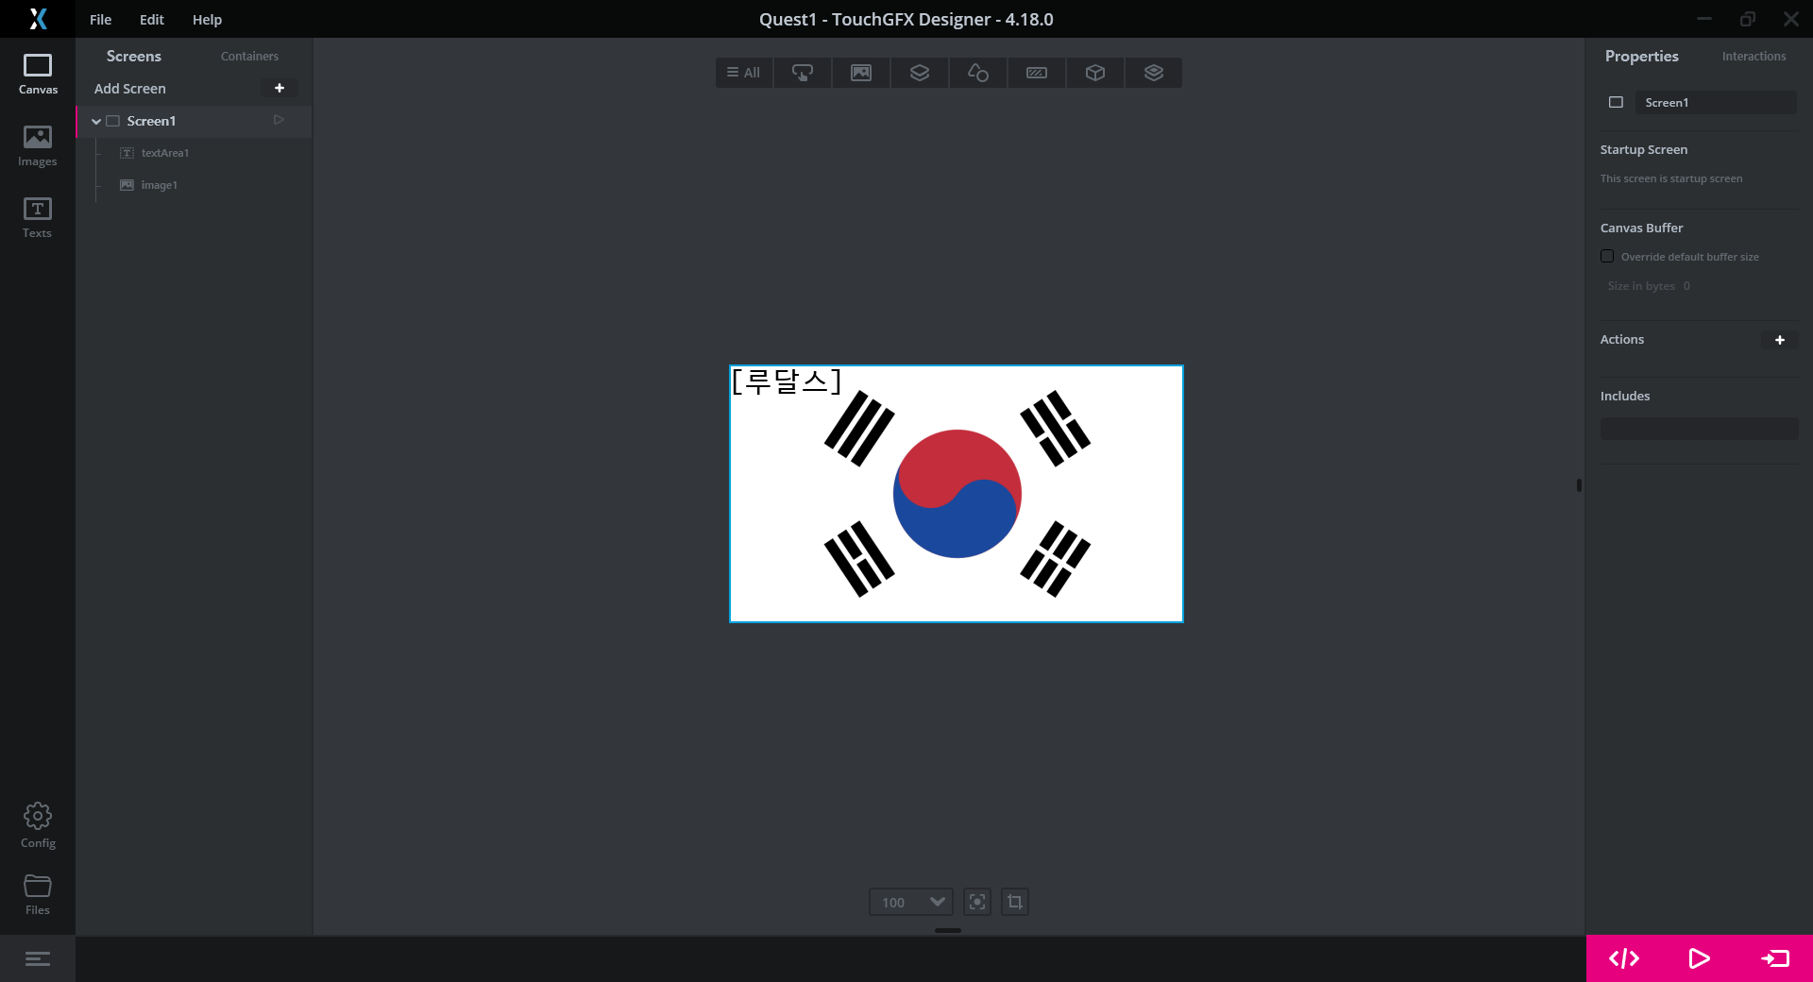Click the run arrow next to Screen1
Viewport: 1813px width, 982px height.
click(x=279, y=120)
